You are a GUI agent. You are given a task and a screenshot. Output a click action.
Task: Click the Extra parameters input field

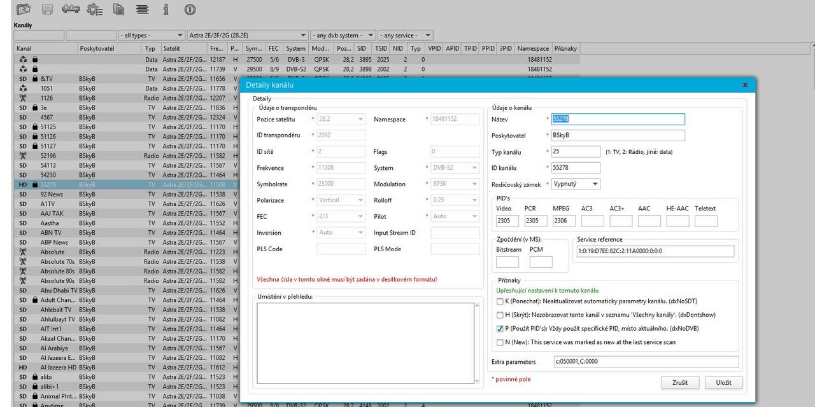(646, 361)
